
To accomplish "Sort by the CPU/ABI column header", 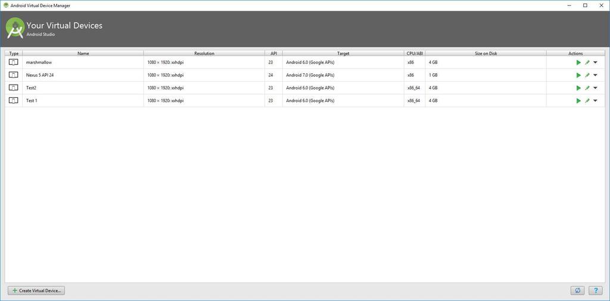I will click(415, 54).
